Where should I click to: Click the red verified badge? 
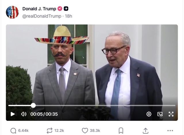pyautogui.click(x=60, y=9)
